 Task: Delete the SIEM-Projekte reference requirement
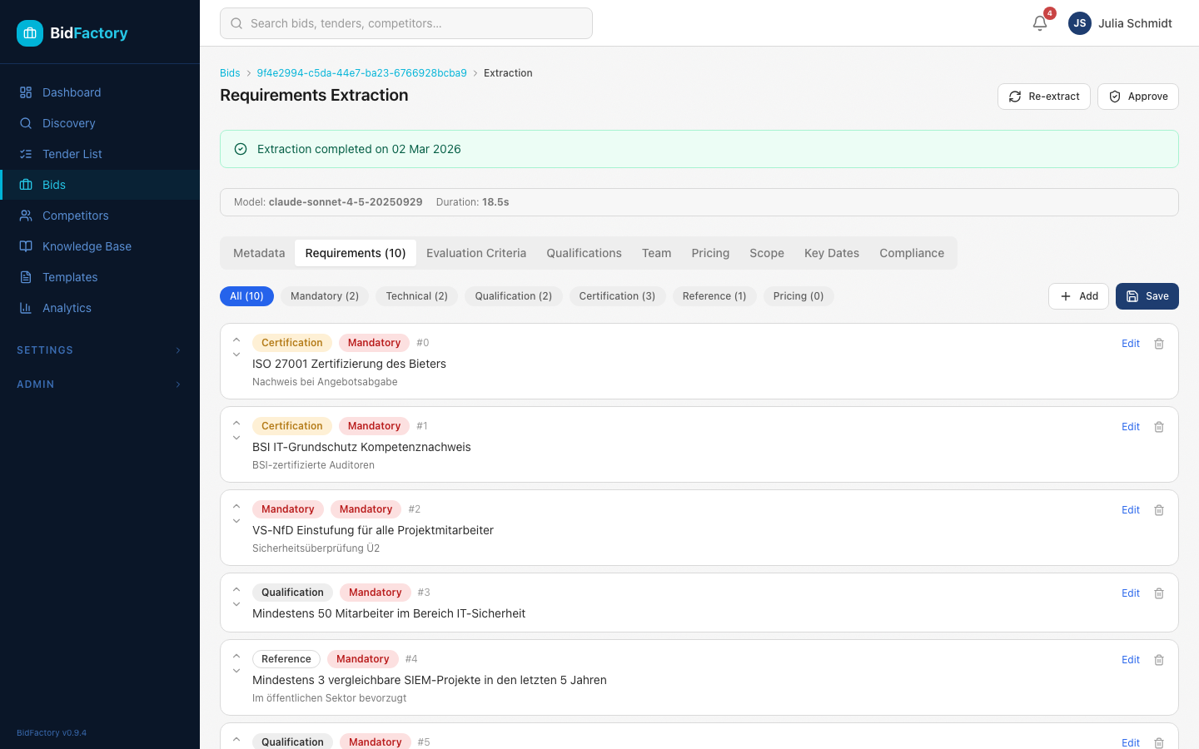[x=1159, y=660]
